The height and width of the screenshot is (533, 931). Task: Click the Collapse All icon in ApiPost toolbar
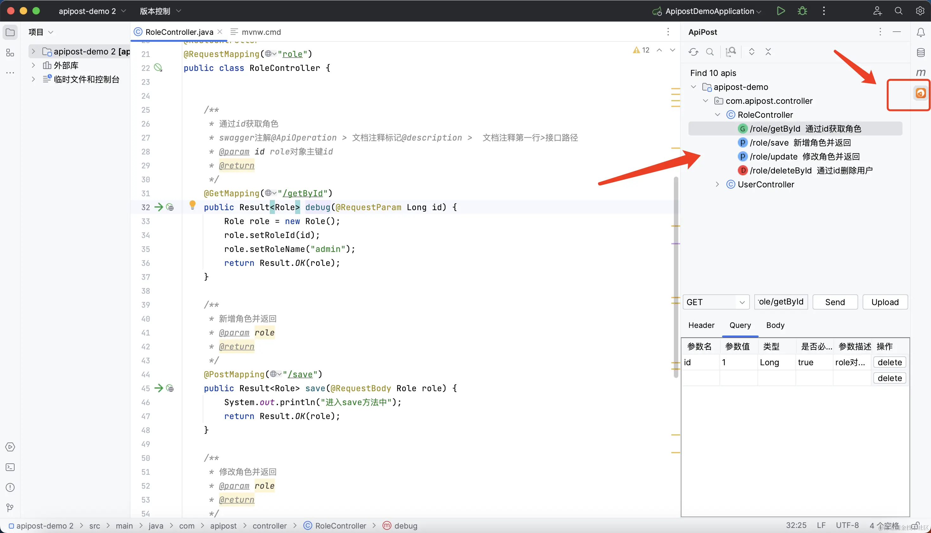click(x=768, y=52)
